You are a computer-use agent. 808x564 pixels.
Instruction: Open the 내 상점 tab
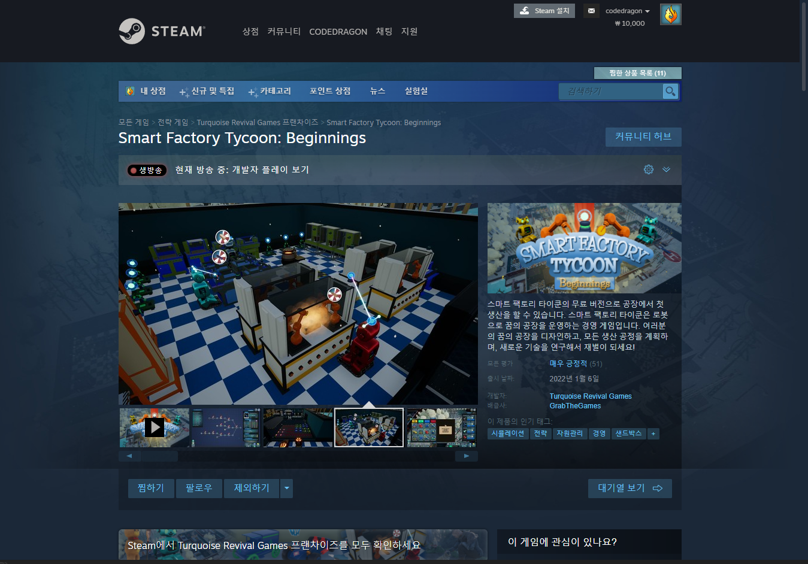pos(147,91)
